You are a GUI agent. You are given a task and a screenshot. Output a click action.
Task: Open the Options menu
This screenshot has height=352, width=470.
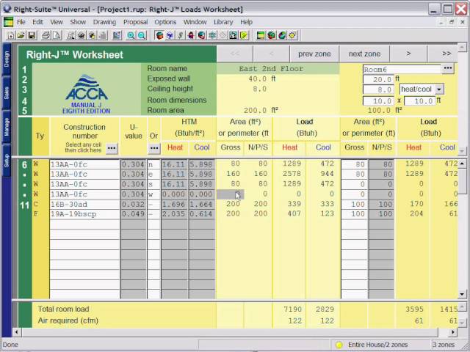(165, 22)
